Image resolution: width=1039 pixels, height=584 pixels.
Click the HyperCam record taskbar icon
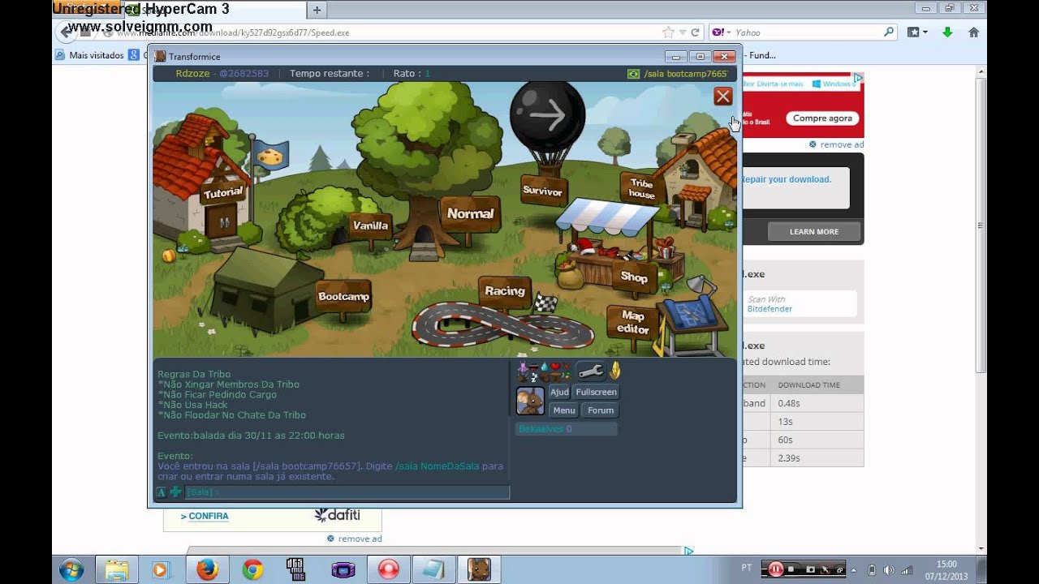click(x=389, y=569)
